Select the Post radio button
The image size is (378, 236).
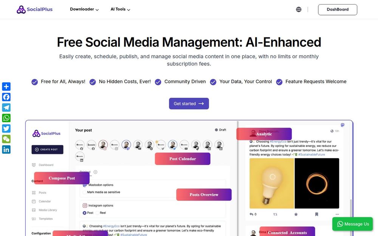click(84, 213)
